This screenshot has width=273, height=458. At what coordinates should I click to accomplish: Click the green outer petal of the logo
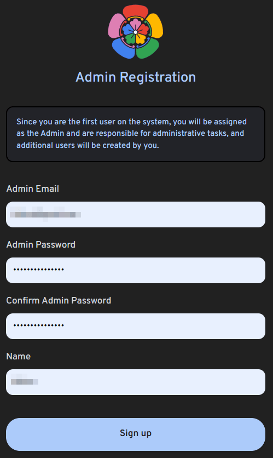pos(148,48)
